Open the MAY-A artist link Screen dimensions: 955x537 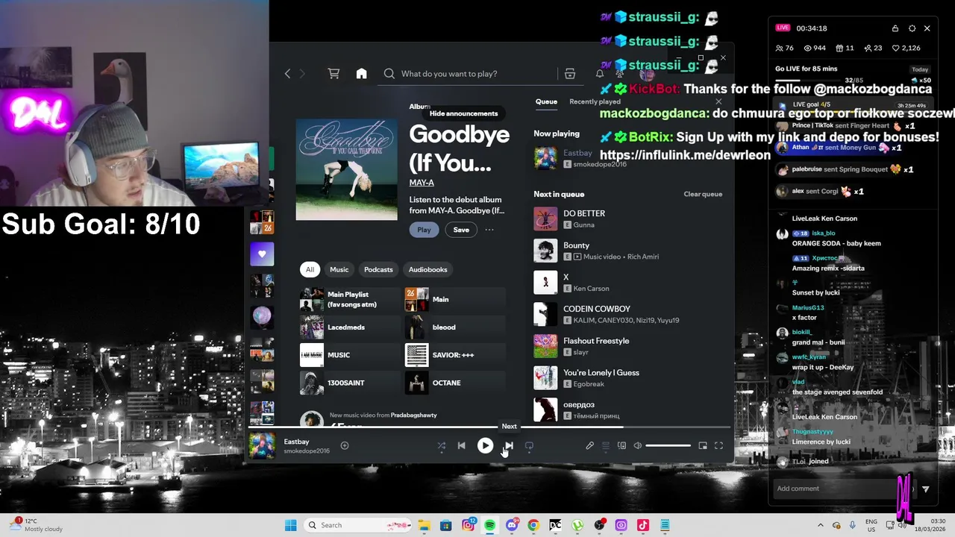pos(422,183)
